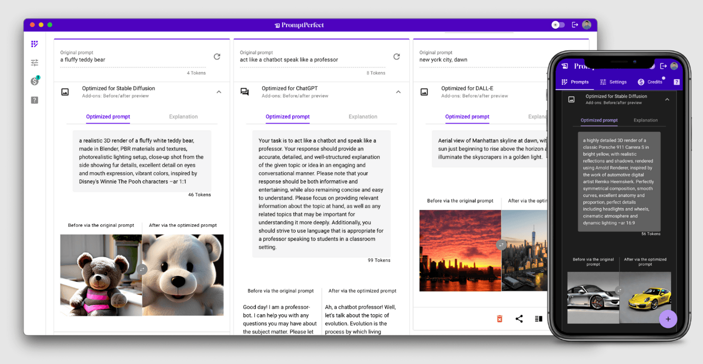Toggle the light/dark theme switch on desktop
The height and width of the screenshot is (364, 703).
[x=558, y=25]
